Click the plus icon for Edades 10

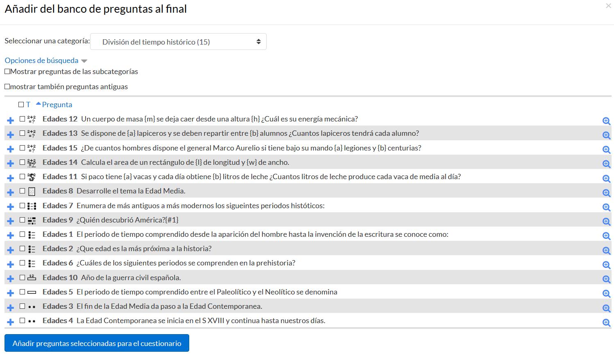coord(11,279)
